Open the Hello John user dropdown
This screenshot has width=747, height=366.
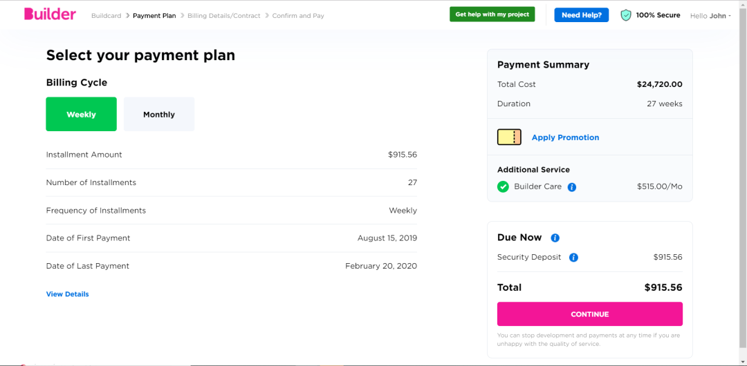click(710, 16)
